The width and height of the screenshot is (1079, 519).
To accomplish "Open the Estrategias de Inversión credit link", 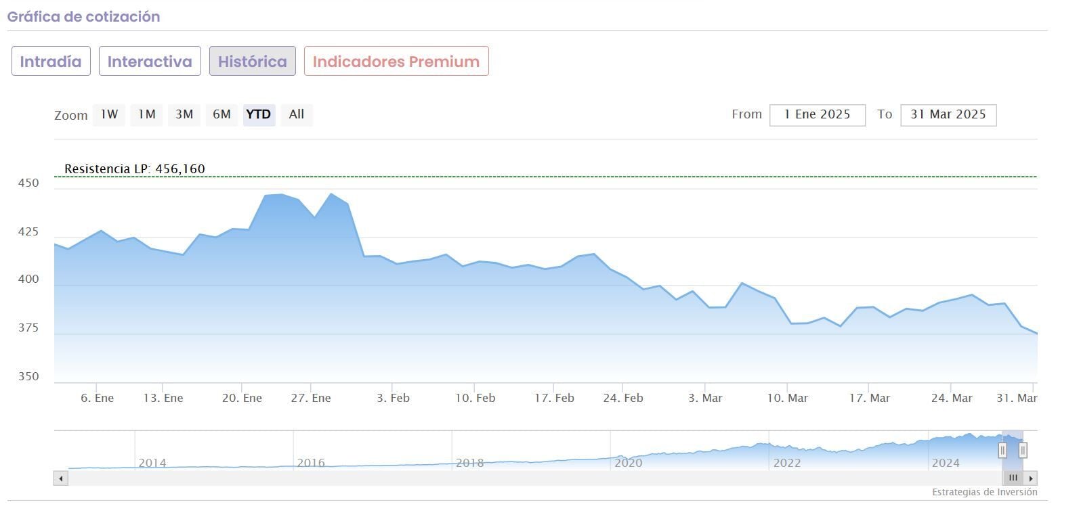I will pos(984,492).
